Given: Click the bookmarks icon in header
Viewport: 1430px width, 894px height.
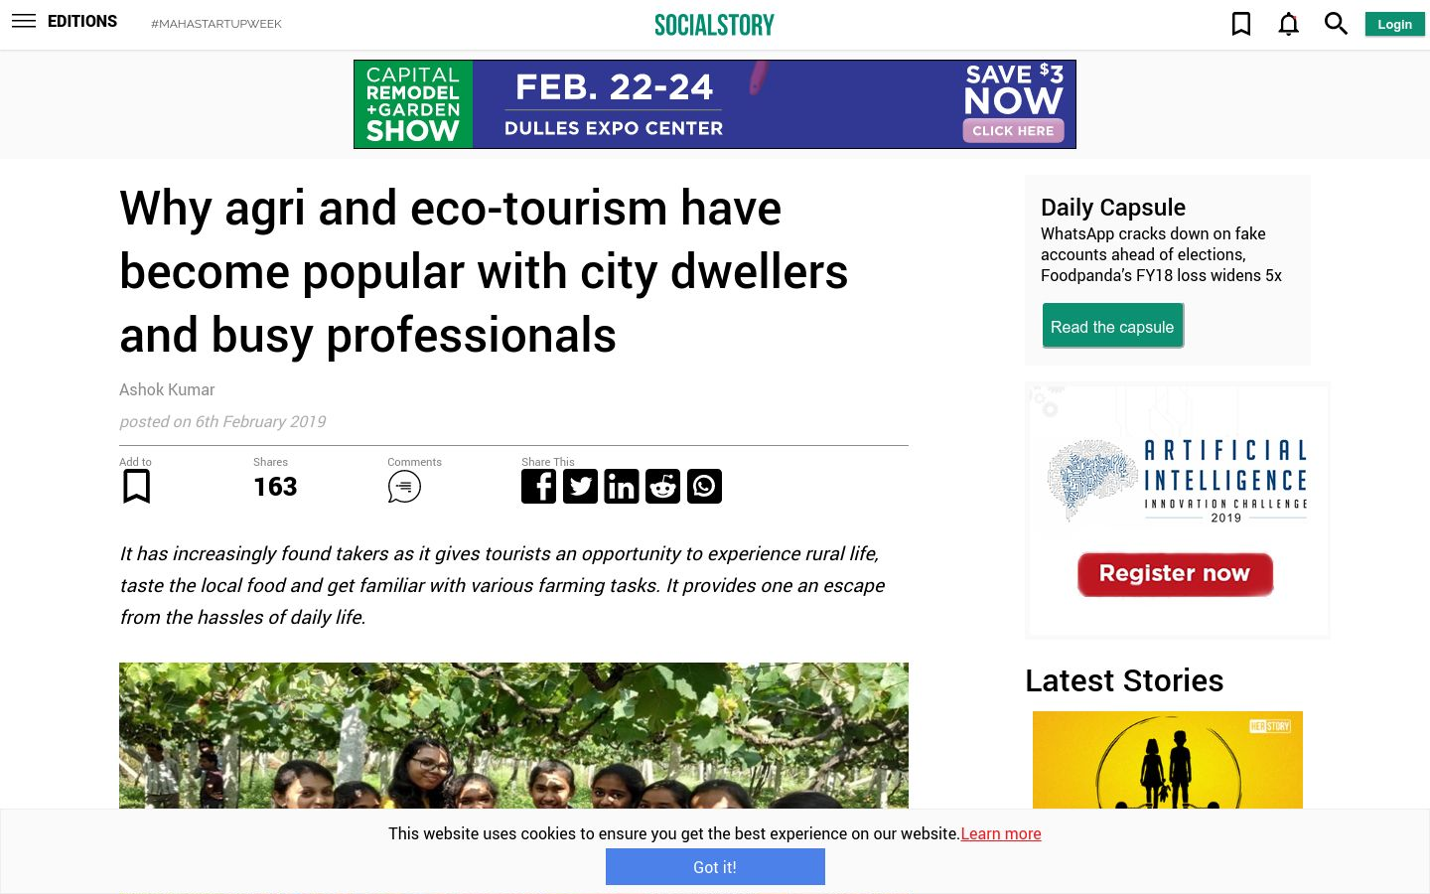Looking at the screenshot, I should [x=1241, y=24].
